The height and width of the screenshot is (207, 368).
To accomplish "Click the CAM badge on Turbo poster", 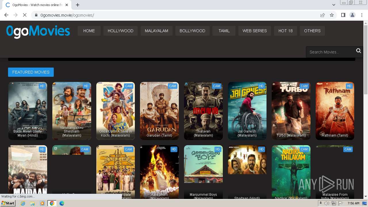I will pos(304,86).
